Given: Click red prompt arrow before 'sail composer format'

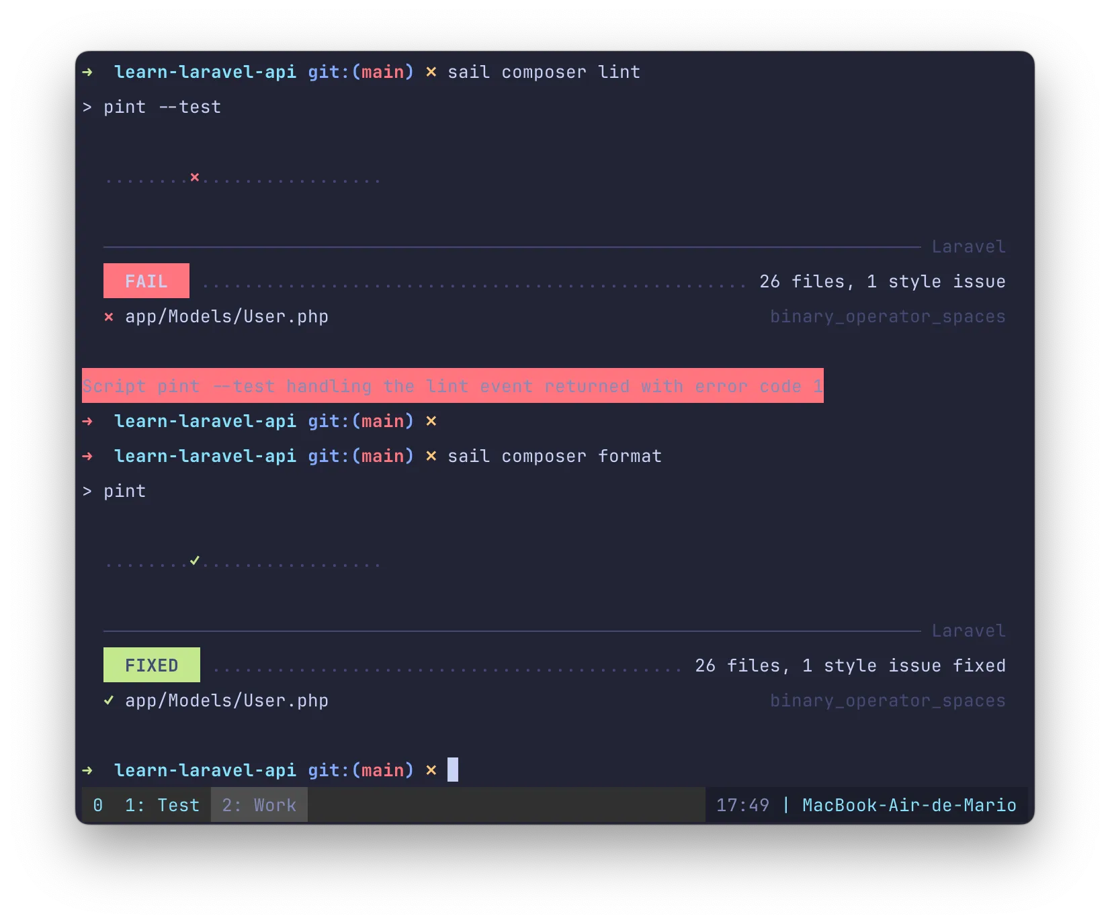Looking at the screenshot, I should click(x=87, y=456).
